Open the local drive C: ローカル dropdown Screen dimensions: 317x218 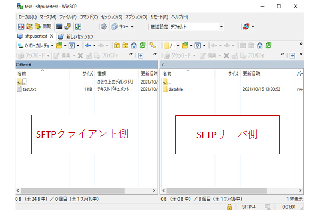[x=36, y=46]
